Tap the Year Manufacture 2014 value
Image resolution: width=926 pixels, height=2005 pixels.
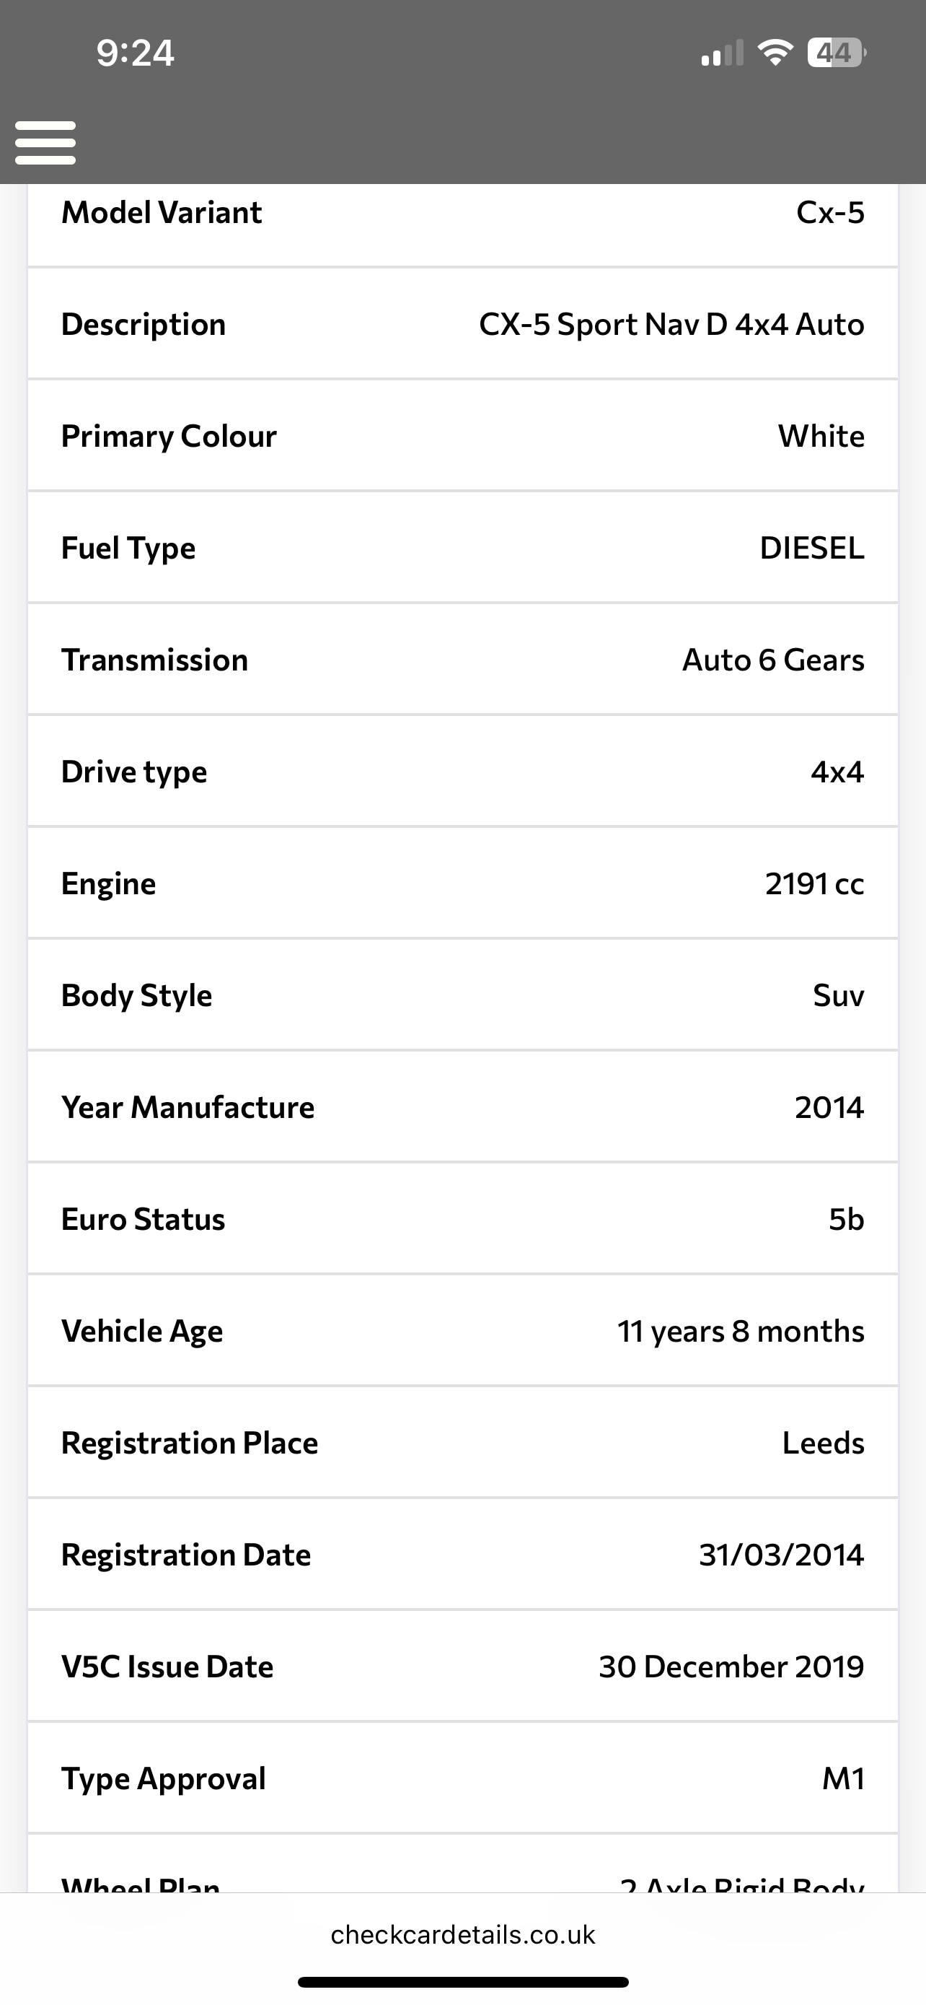[x=829, y=1107]
